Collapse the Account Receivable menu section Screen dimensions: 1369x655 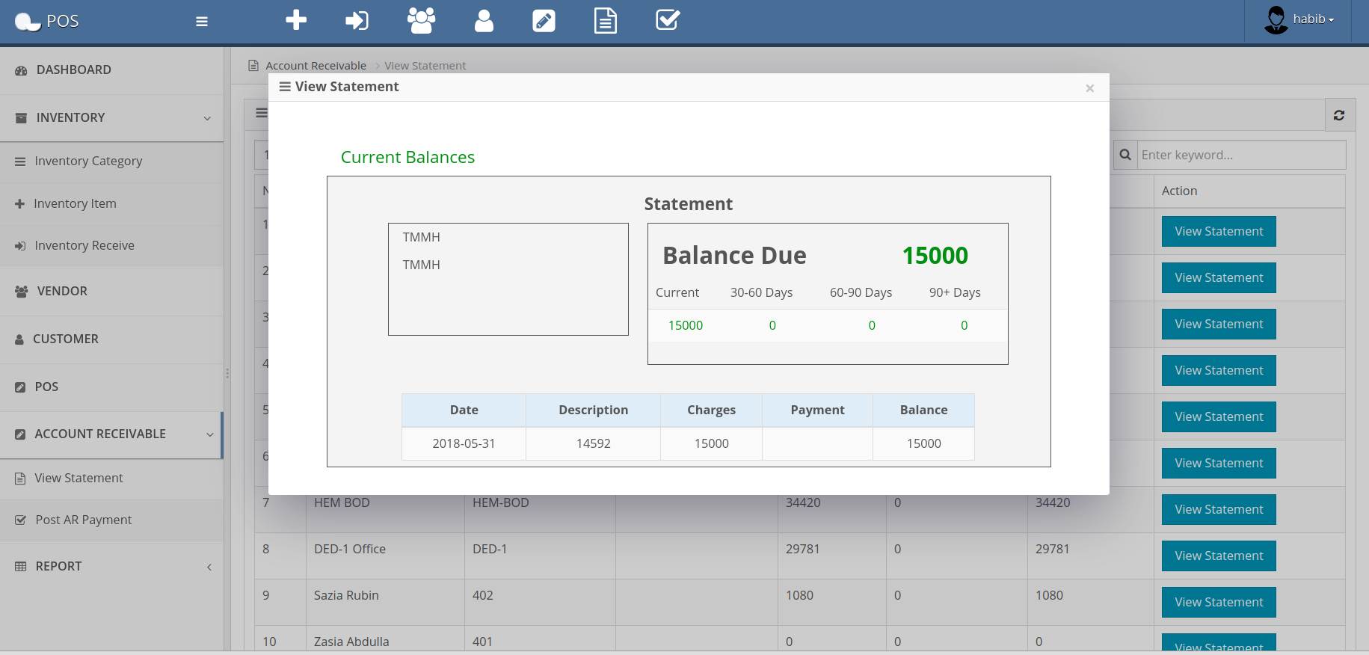click(x=112, y=434)
